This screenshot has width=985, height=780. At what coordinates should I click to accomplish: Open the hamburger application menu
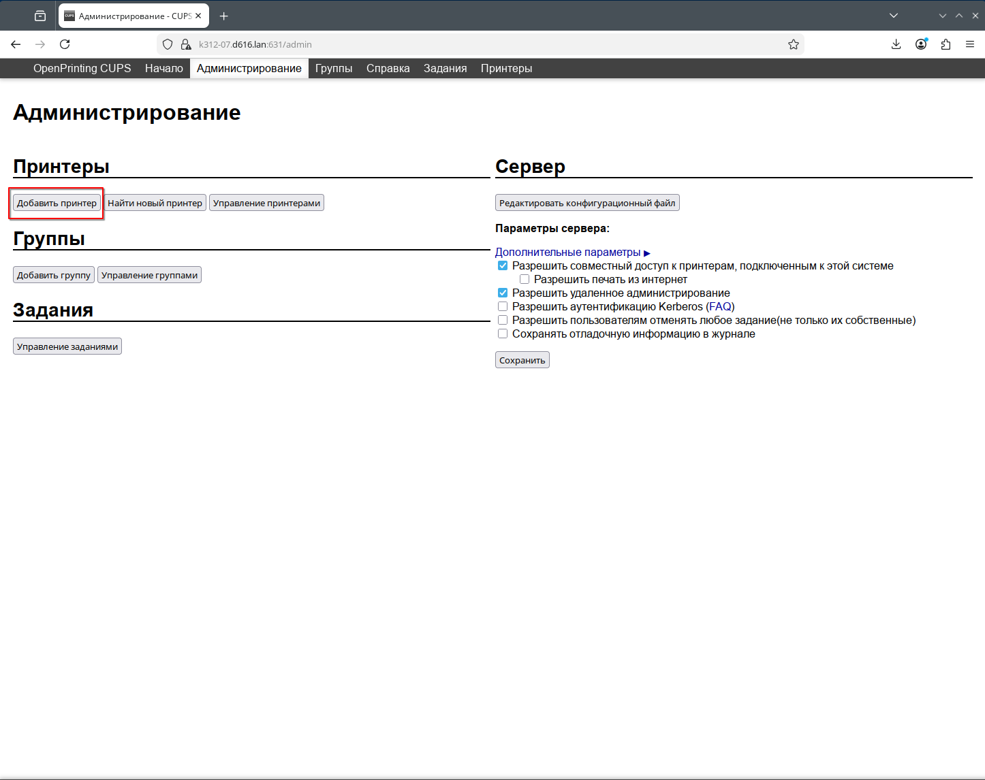click(x=970, y=44)
